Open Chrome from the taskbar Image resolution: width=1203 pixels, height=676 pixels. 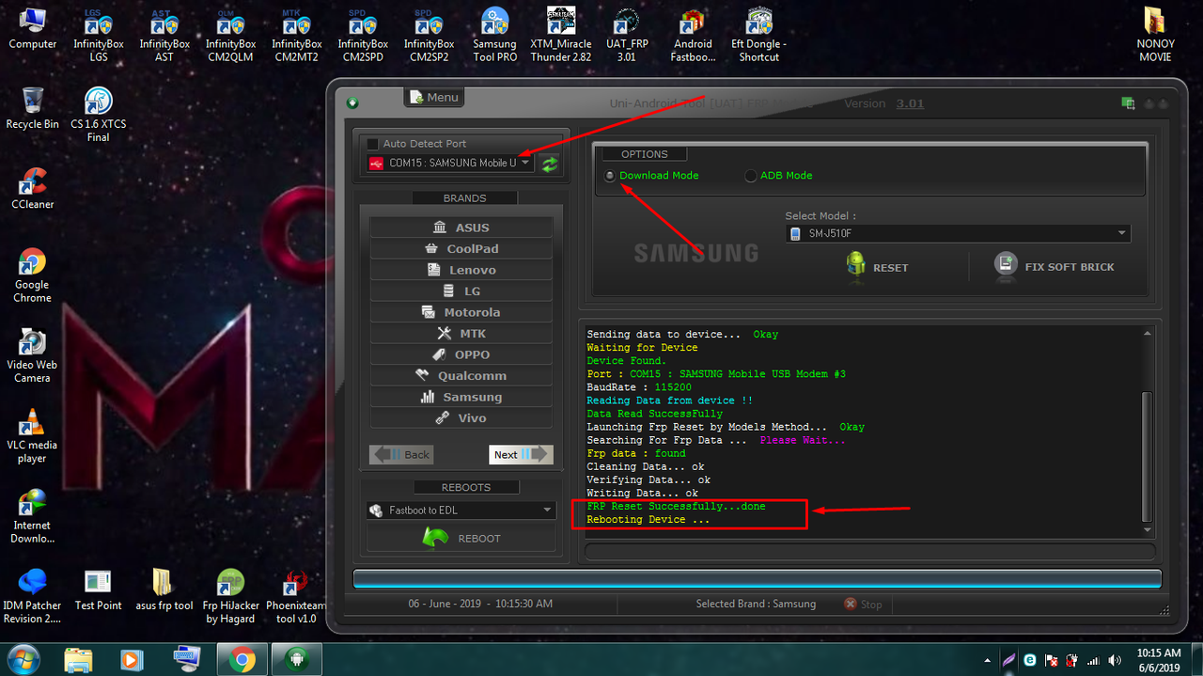(x=242, y=659)
